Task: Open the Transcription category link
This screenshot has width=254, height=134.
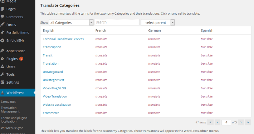Action: point(52,47)
